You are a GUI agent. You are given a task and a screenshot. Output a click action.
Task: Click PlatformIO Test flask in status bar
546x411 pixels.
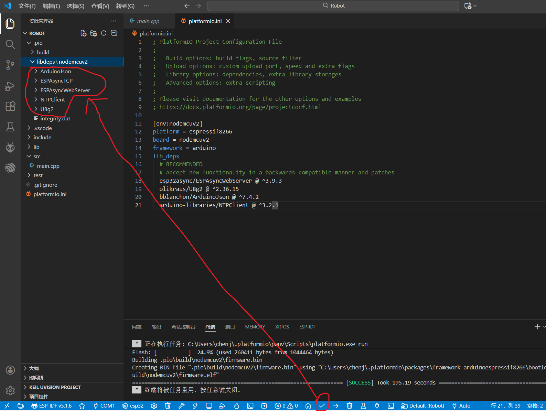pos(363,406)
